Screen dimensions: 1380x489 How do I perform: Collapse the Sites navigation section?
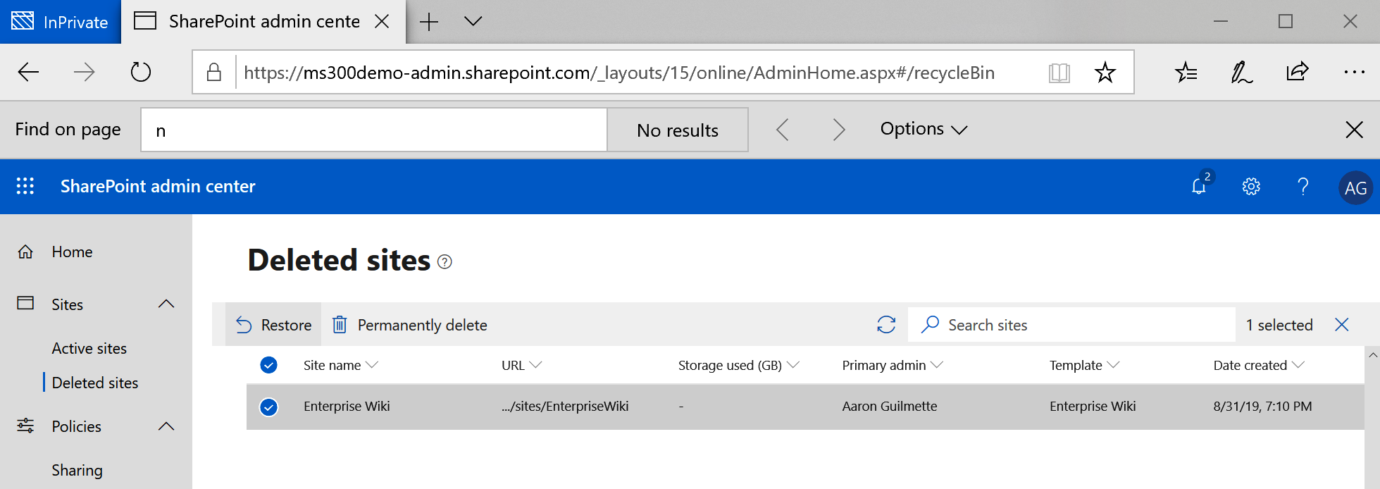click(166, 304)
